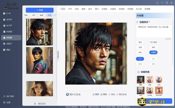Switch to the PPT history tab
This screenshot has width=175, height=108.
pos(34,15)
